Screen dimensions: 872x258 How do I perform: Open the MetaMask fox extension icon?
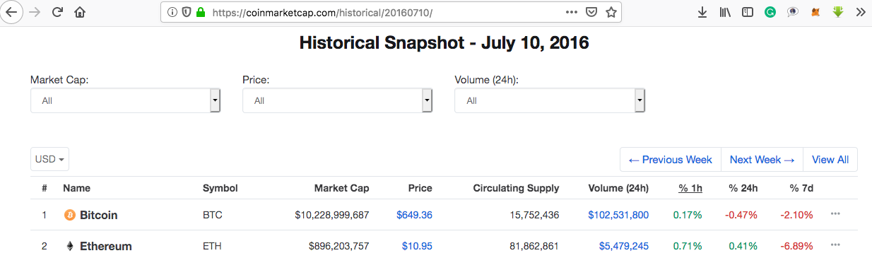[x=815, y=12]
